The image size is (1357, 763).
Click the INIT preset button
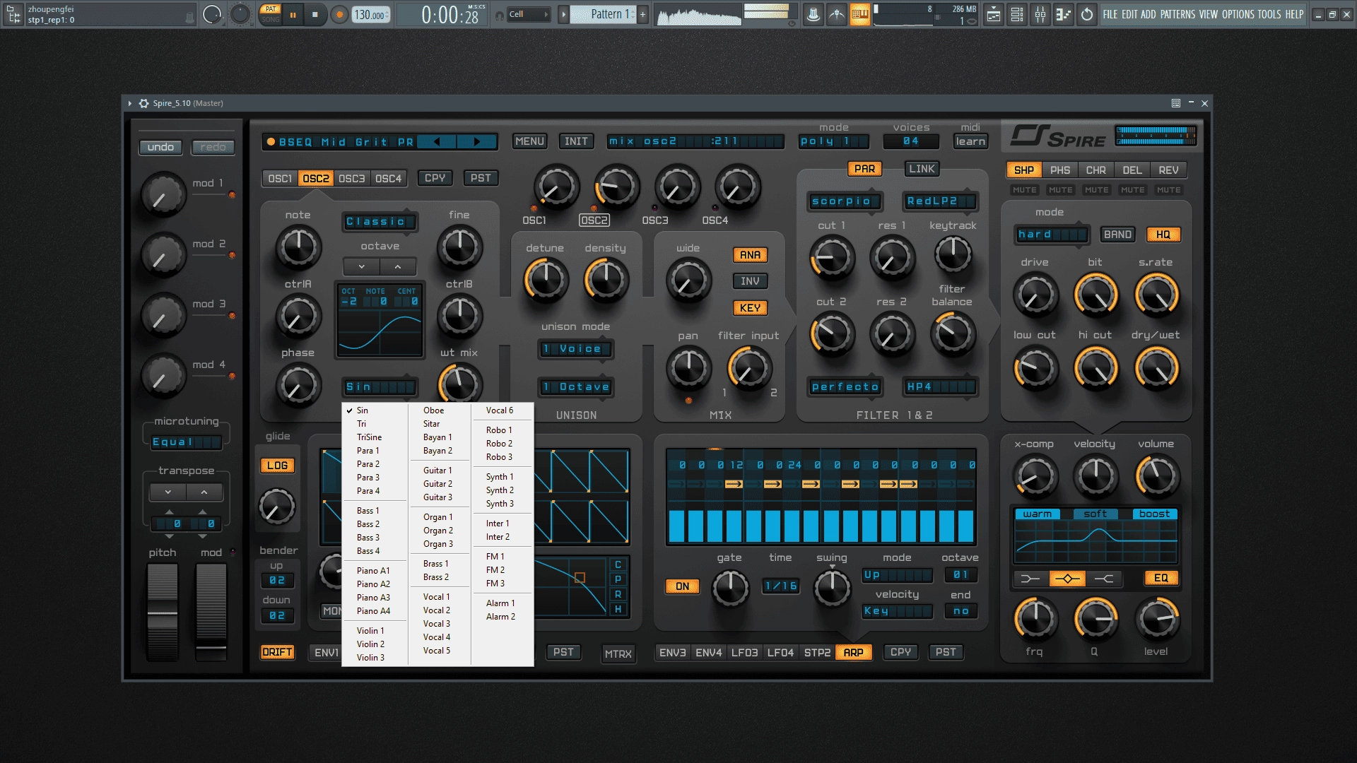pyautogui.click(x=576, y=141)
